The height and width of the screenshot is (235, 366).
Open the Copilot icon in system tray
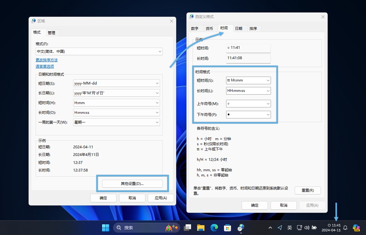(356, 228)
